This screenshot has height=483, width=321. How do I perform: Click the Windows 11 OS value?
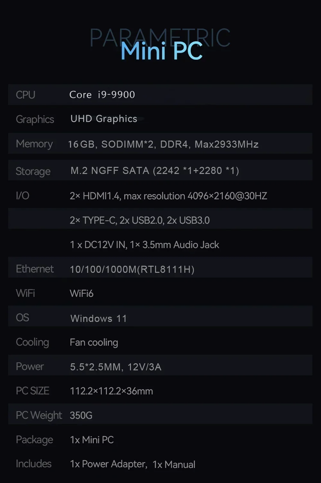coord(98,318)
